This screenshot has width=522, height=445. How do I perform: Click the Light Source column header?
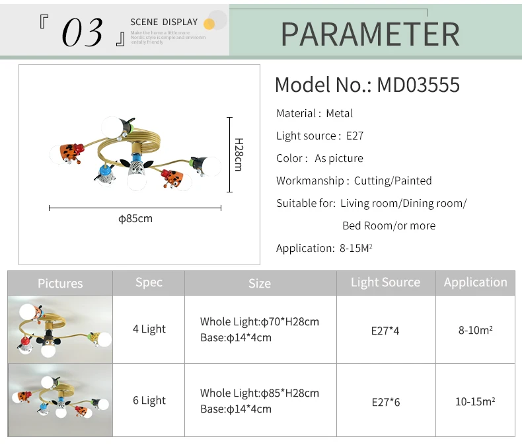[386, 283]
